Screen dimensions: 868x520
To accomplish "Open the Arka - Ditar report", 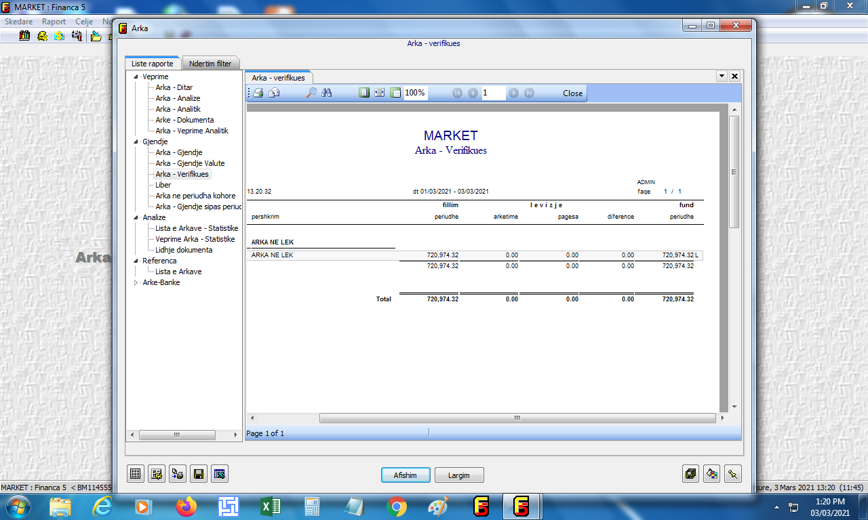I will coord(174,87).
